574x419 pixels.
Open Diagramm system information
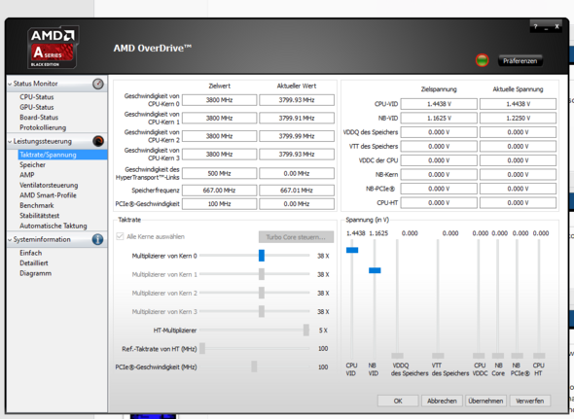tap(35, 273)
